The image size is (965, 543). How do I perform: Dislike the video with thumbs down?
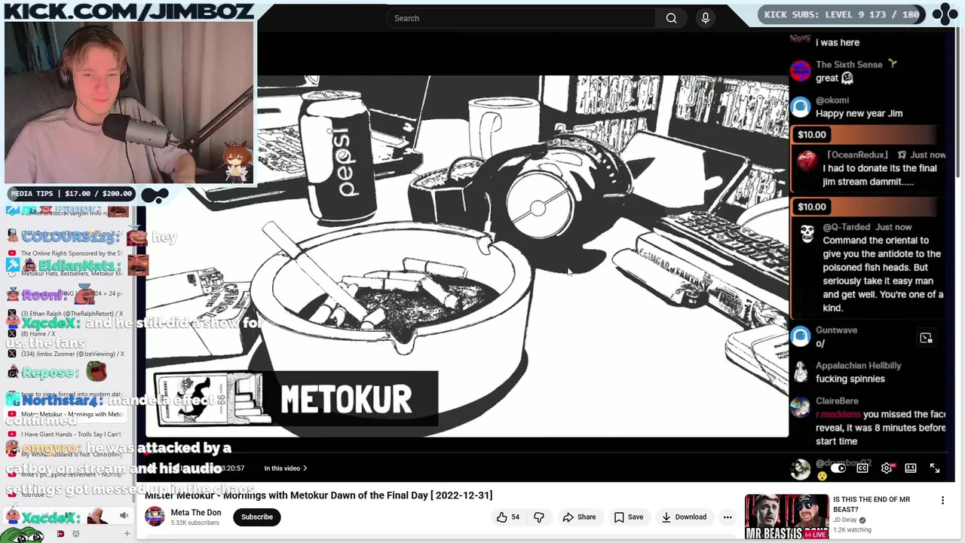pos(539,517)
